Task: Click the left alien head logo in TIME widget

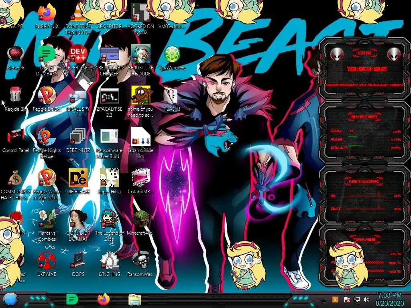Action: click(x=337, y=55)
